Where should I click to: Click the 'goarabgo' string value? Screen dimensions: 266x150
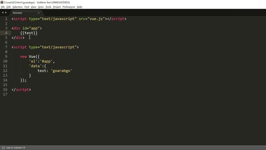pyautogui.click(x=62, y=71)
